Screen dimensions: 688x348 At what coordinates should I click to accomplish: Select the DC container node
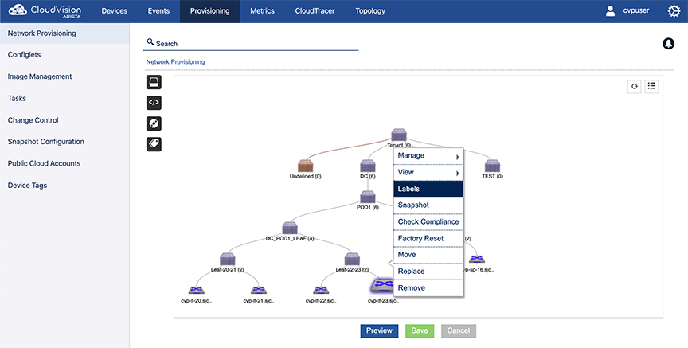pos(368,166)
